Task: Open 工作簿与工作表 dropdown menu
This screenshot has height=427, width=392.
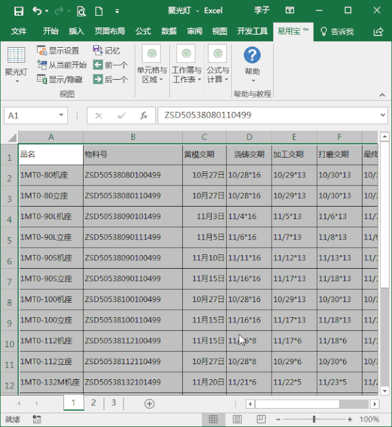Action: click(186, 64)
